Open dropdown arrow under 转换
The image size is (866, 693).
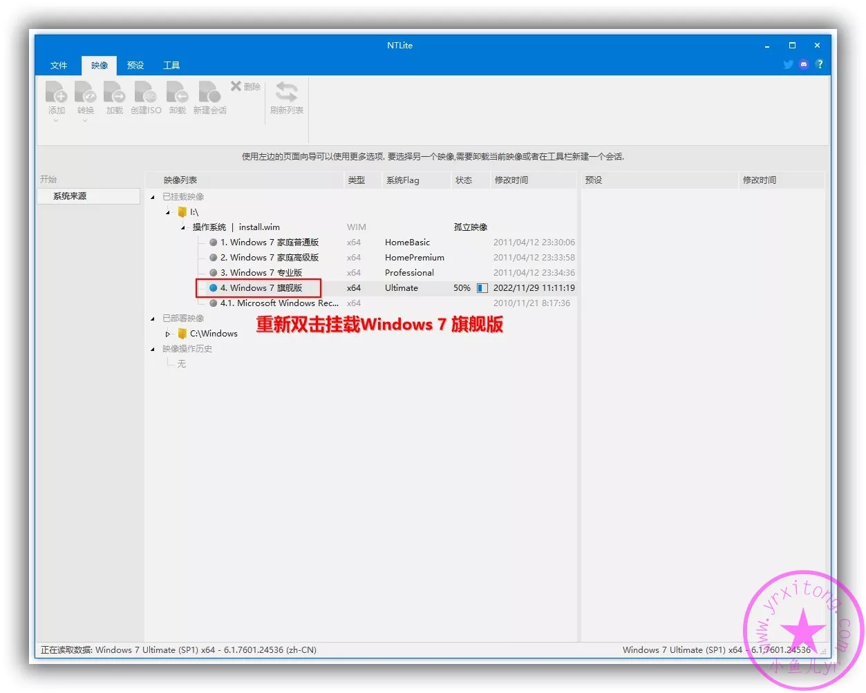click(85, 121)
